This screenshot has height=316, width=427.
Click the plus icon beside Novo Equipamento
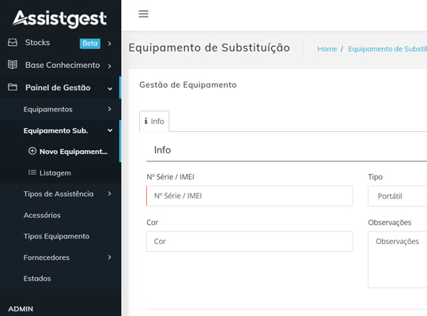(x=32, y=151)
